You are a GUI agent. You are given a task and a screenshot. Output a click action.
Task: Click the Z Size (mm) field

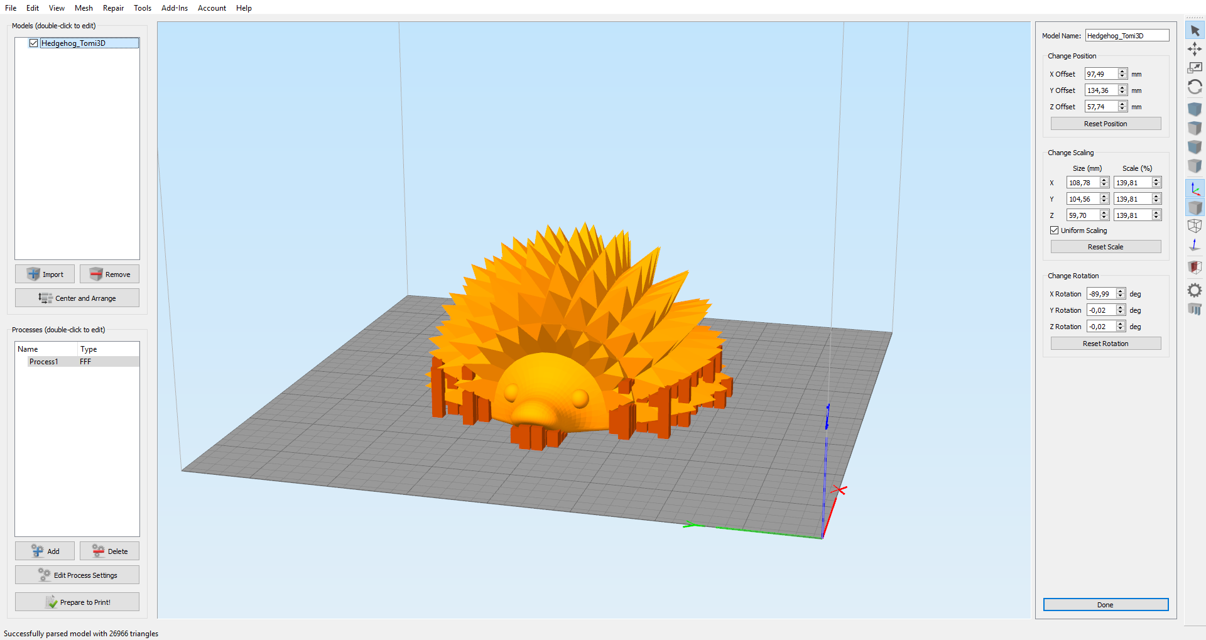tap(1083, 215)
